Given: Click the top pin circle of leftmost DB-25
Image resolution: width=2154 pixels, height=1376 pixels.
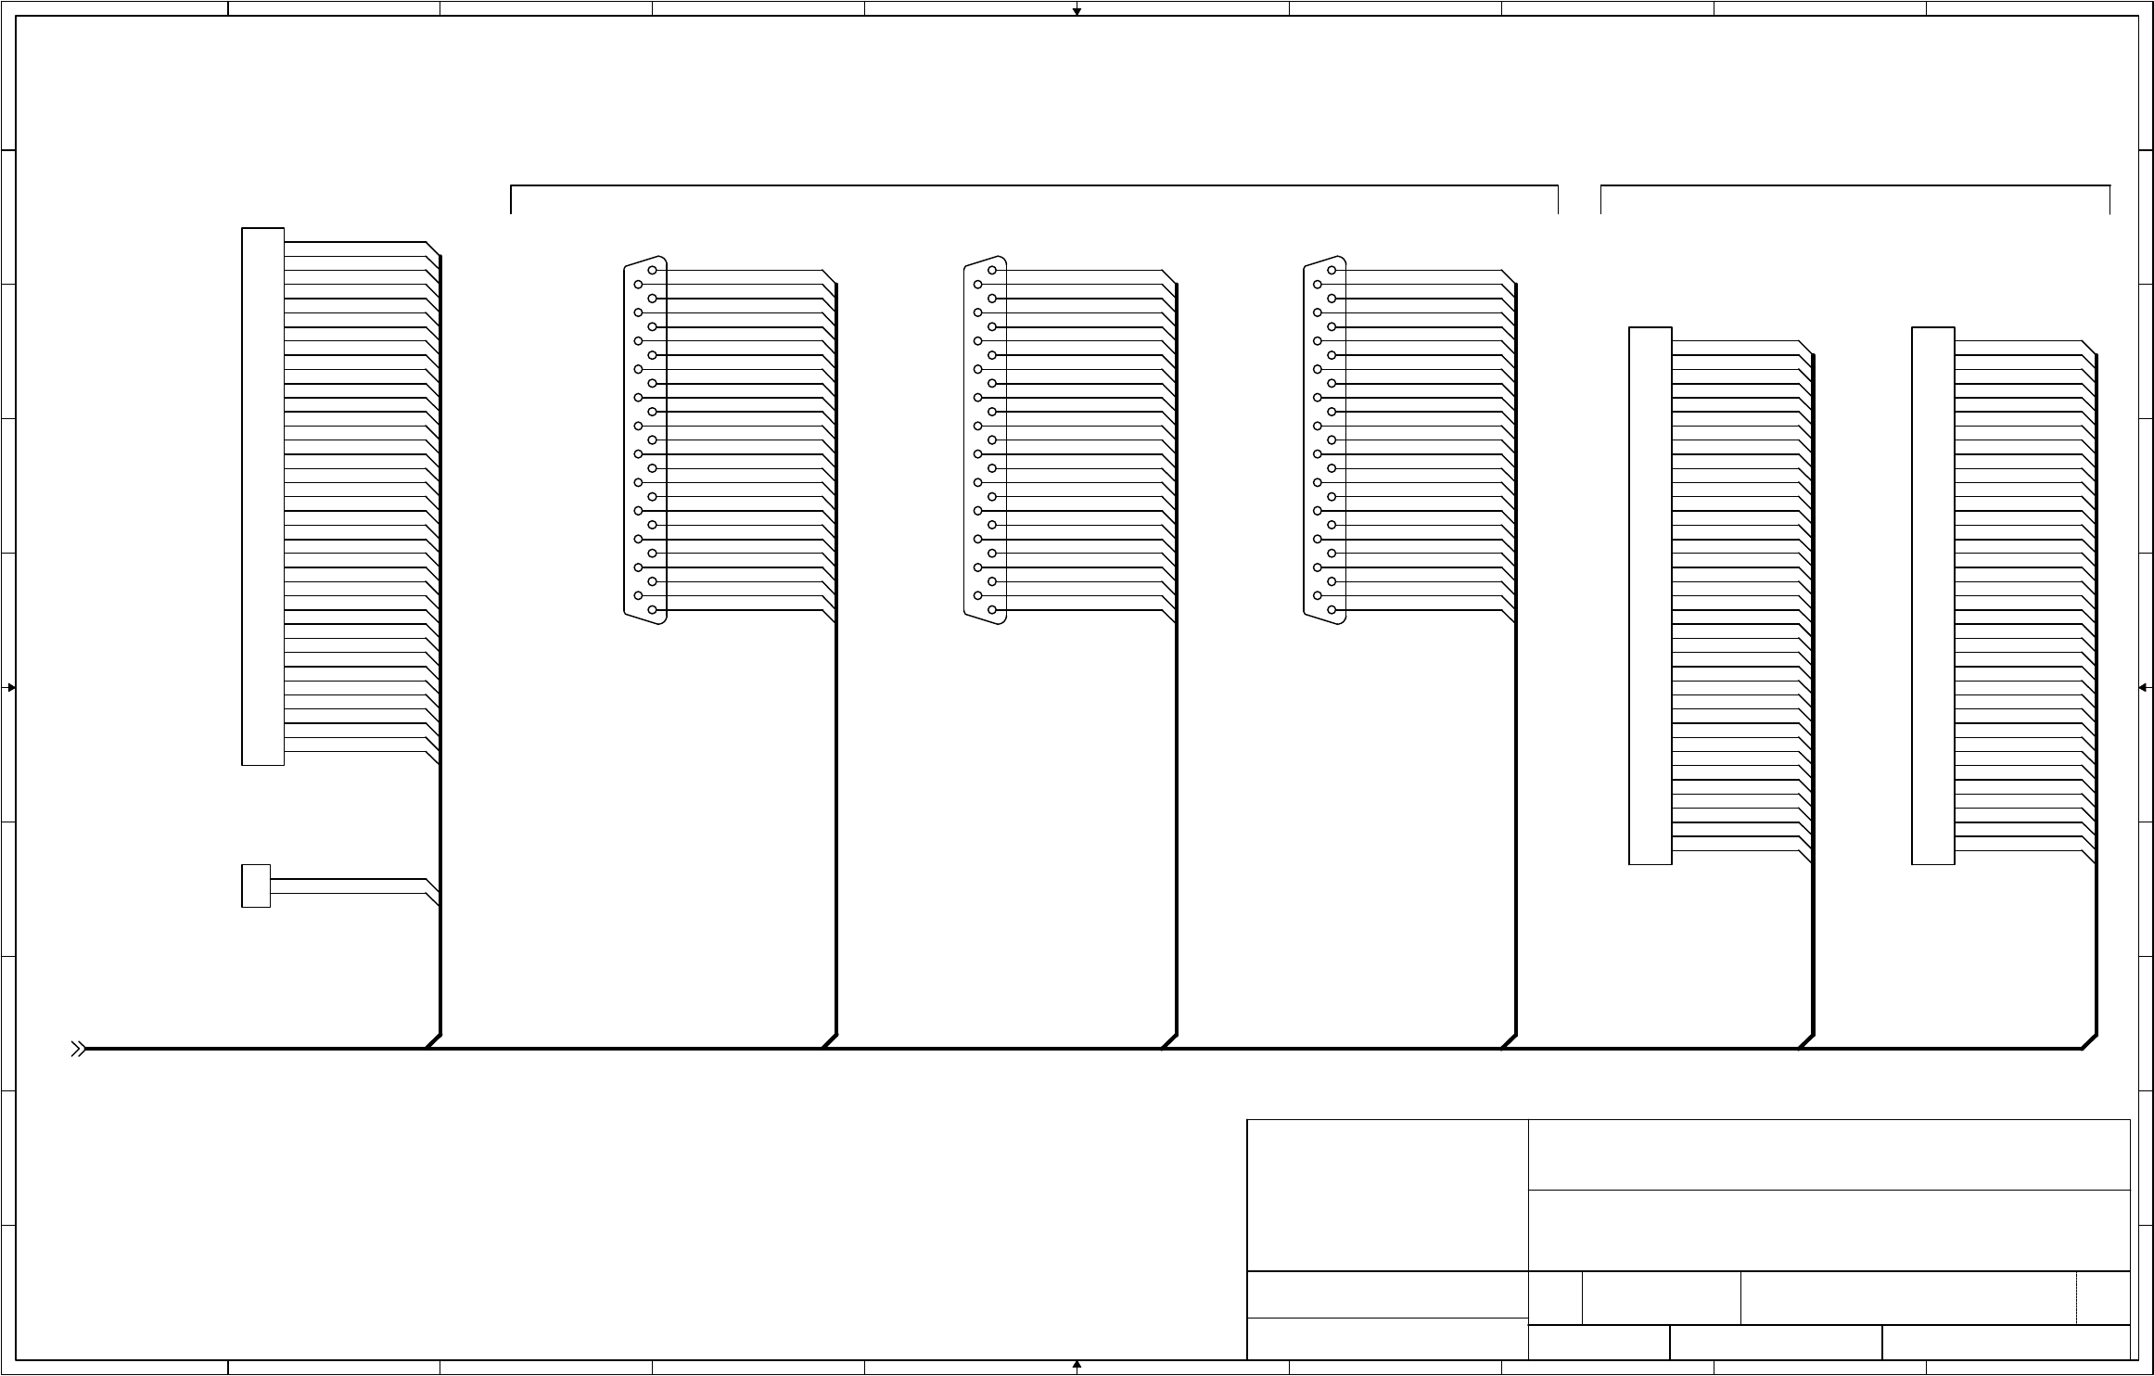Looking at the screenshot, I should [x=653, y=270].
